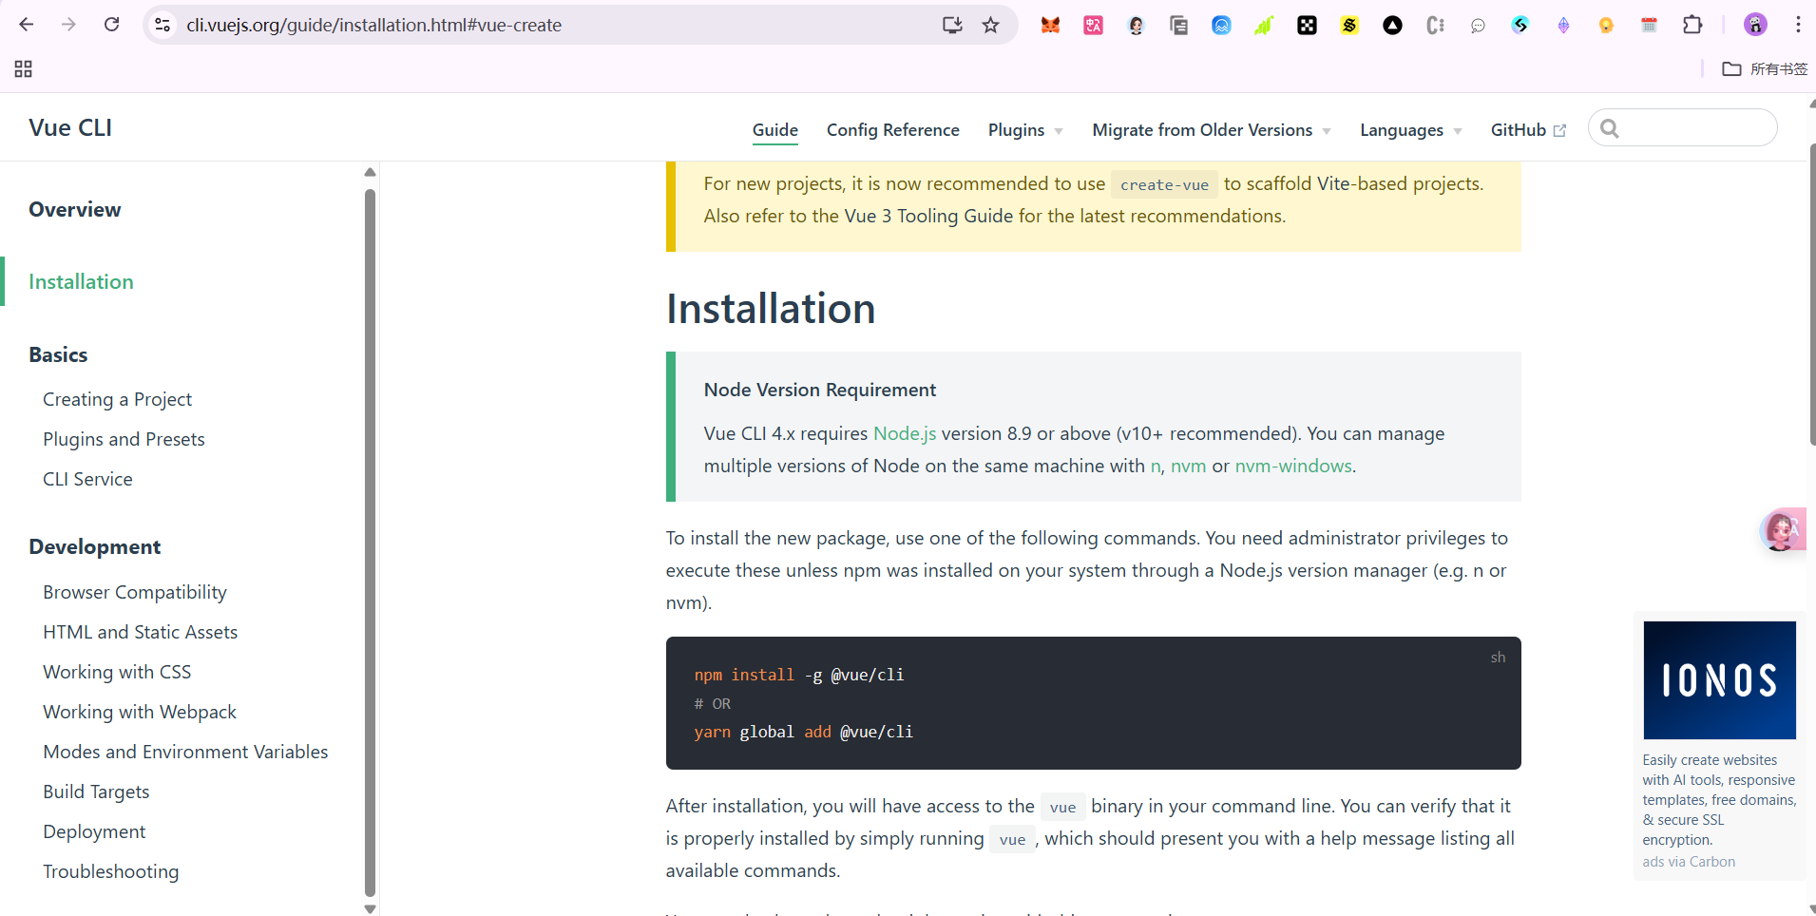The height and width of the screenshot is (916, 1816).
Task: Open Build Targets sidebar link
Action: [x=96, y=792]
